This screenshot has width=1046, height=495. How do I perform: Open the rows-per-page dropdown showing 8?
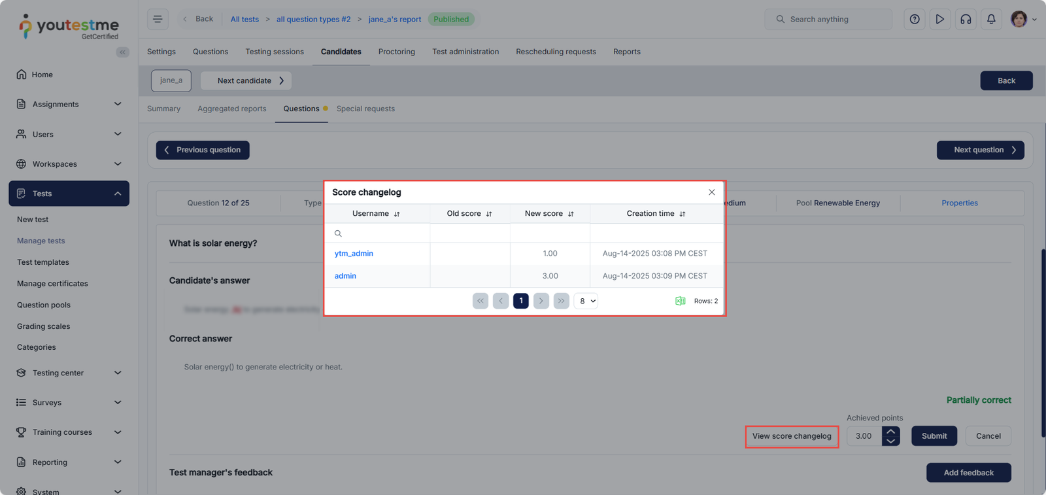[x=586, y=301]
